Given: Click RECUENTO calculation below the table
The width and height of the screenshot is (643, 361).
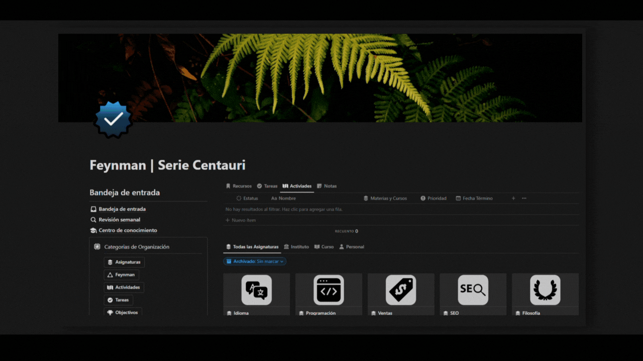Looking at the screenshot, I should tap(347, 231).
